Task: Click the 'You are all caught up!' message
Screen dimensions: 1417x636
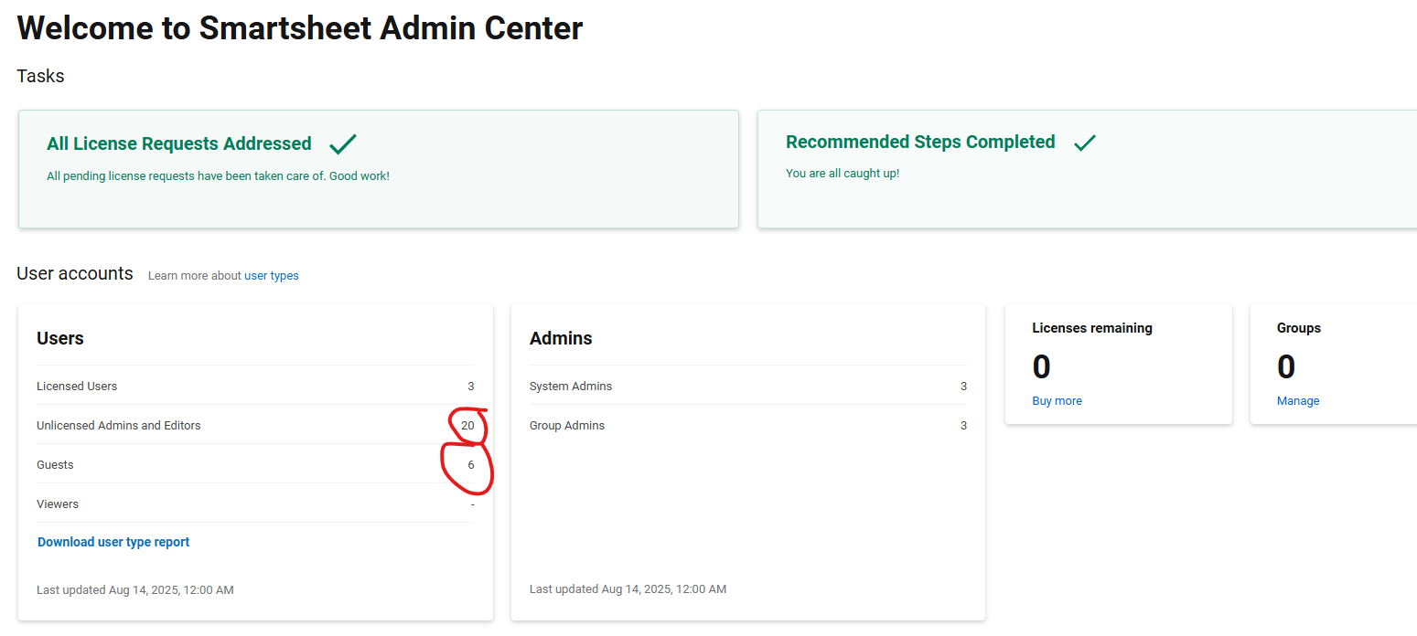Action: pyautogui.click(x=843, y=173)
